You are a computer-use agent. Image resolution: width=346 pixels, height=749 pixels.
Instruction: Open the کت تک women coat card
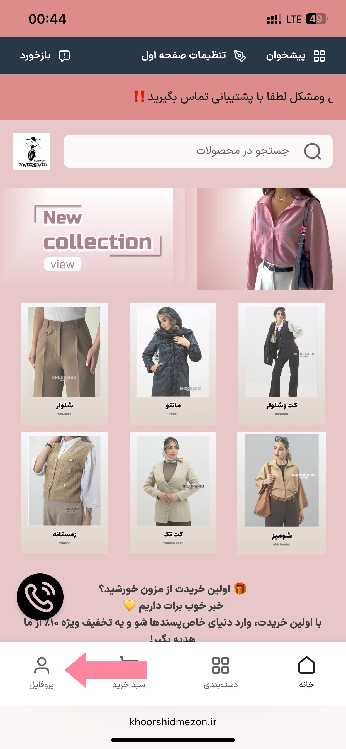(x=173, y=493)
